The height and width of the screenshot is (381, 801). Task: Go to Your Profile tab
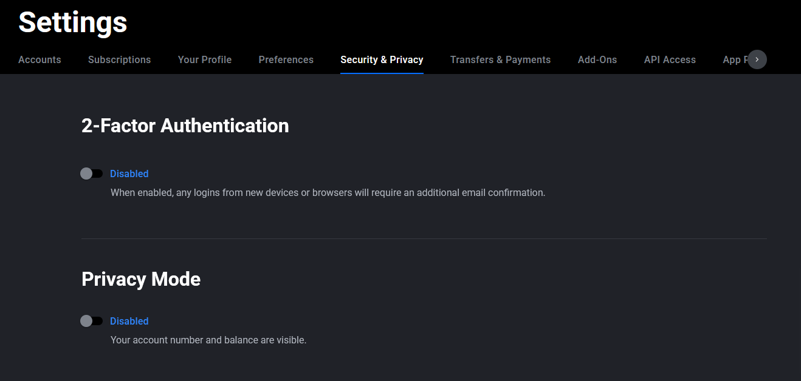205,59
